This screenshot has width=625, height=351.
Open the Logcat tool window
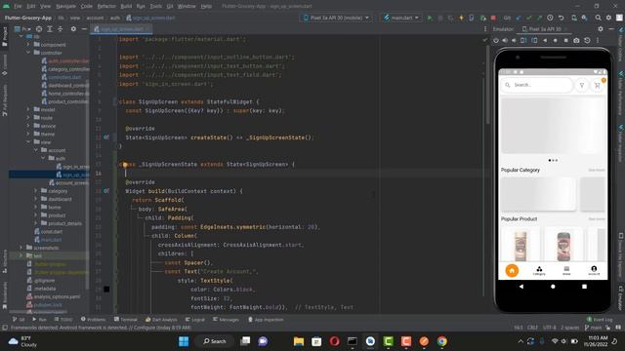pos(195,320)
